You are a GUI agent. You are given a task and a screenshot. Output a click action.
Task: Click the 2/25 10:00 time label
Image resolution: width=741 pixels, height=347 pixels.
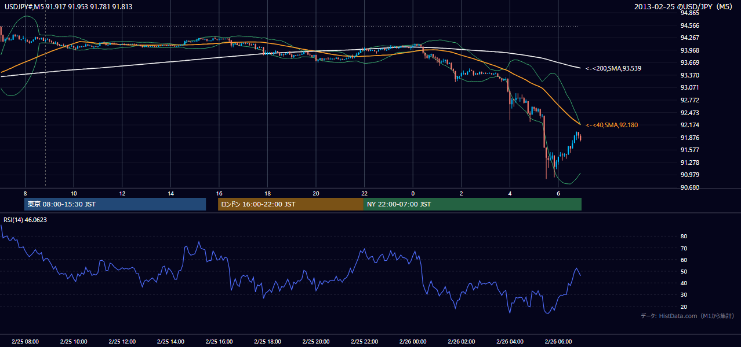click(74, 342)
